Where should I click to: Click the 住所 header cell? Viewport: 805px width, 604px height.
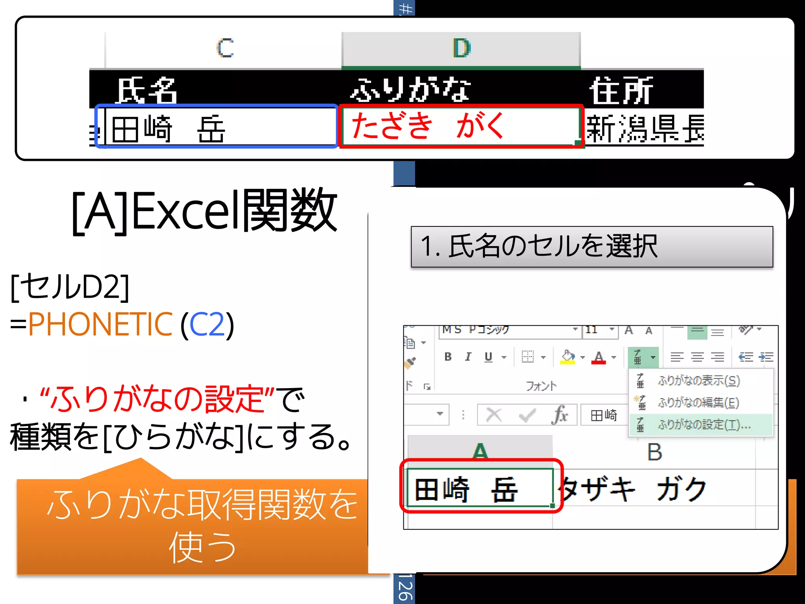pyautogui.click(x=642, y=89)
